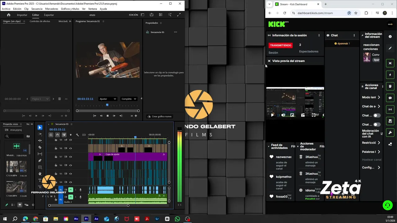Open the Completa playback resolution dropdown
Screen dimensions: 397x223
pos(129,99)
